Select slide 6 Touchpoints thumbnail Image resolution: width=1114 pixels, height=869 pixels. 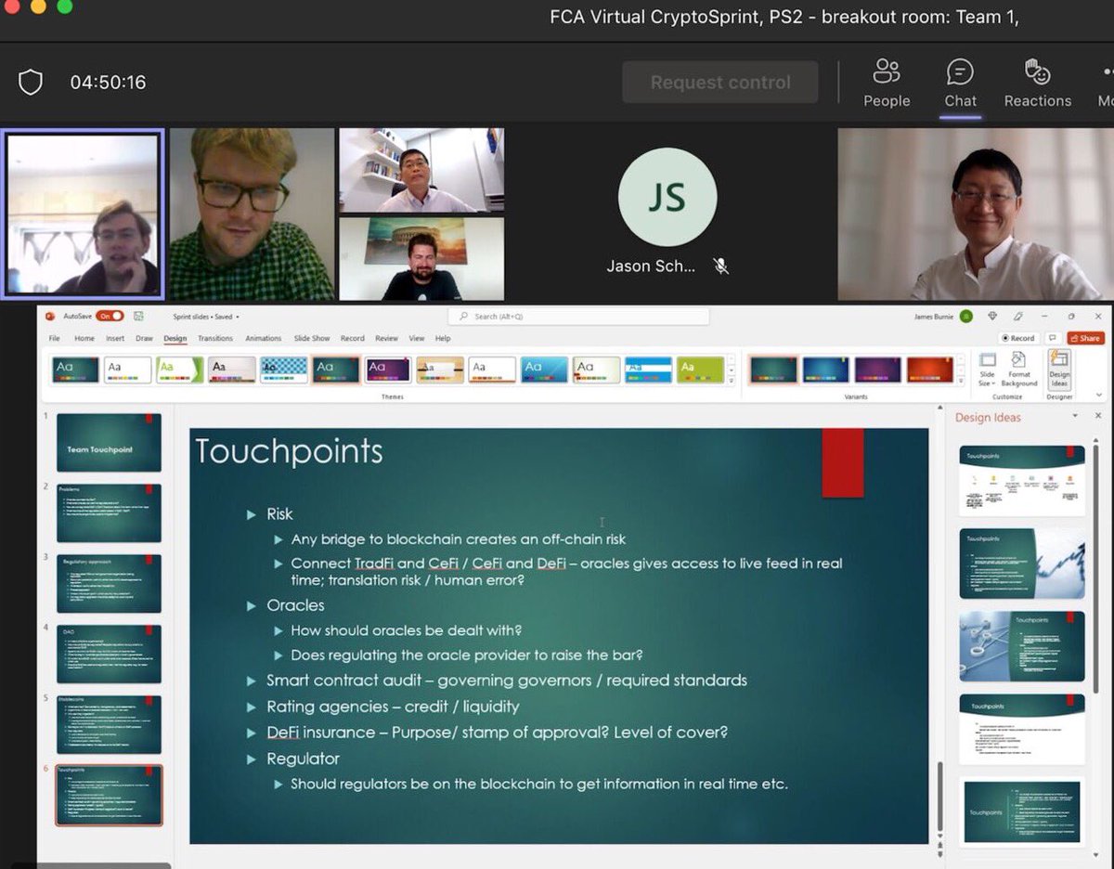coord(109,796)
